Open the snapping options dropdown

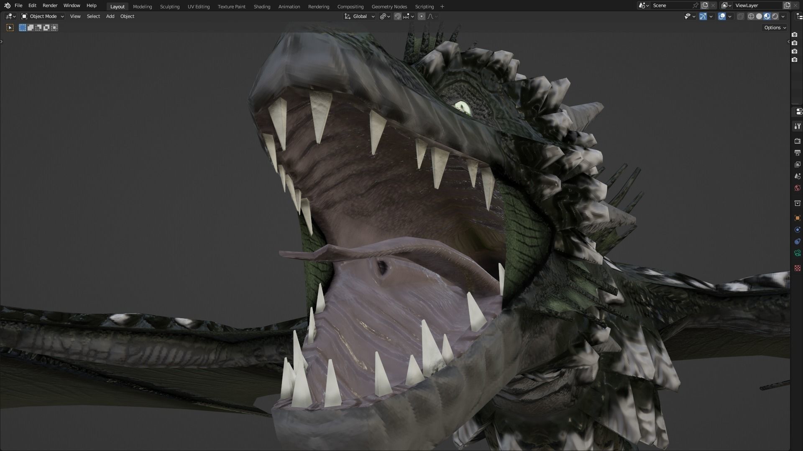click(x=409, y=16)
